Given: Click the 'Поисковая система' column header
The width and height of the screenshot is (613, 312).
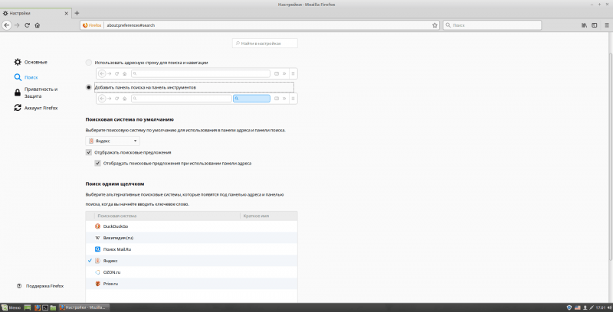Looking at the screenshot, I should [167, 216].
